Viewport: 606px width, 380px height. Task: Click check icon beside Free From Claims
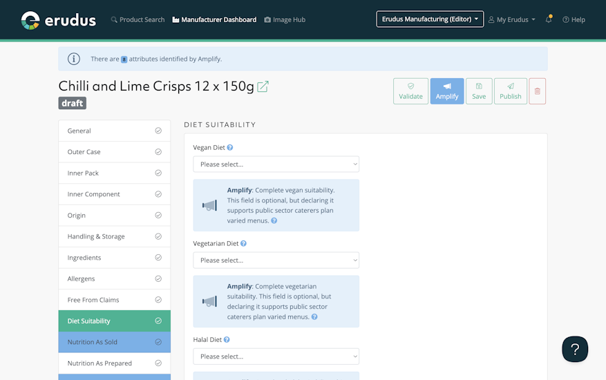tap(158, 300)
